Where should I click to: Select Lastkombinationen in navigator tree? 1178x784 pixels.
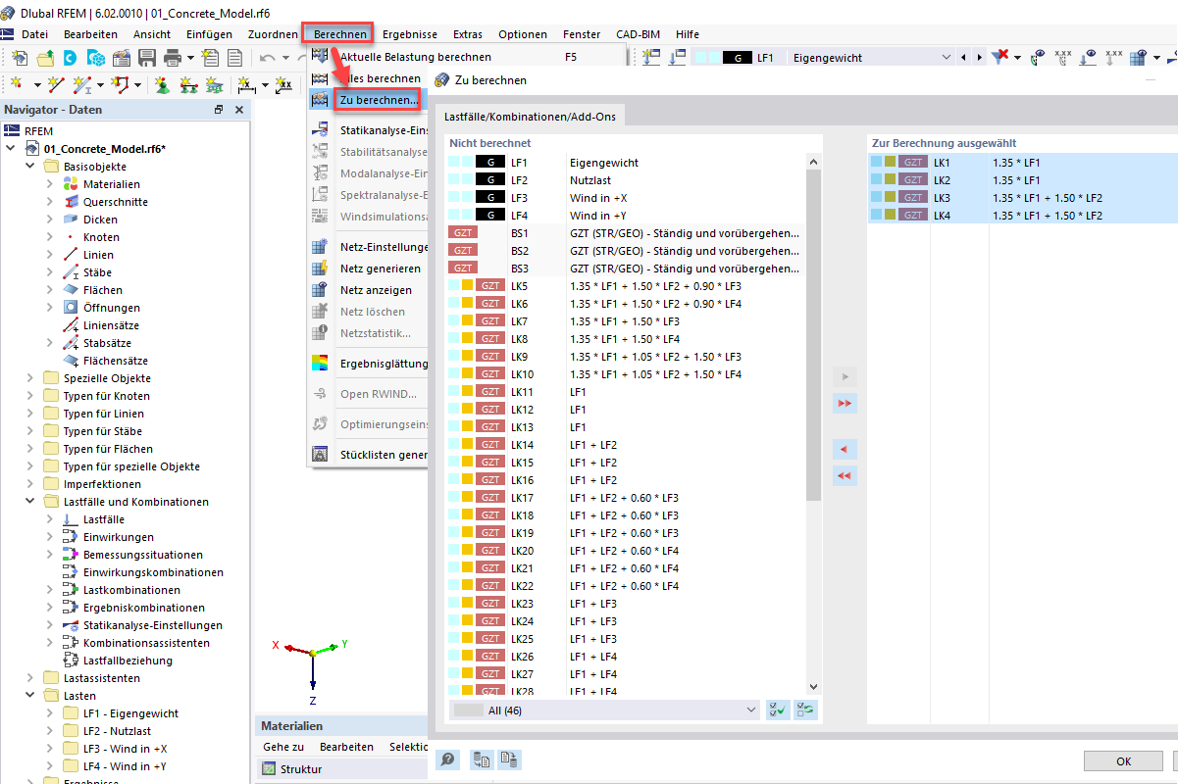pyautogui.click(x=131, y=590)
